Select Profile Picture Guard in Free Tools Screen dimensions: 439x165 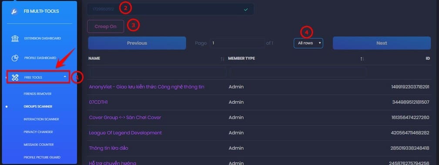tap(42, 158)
